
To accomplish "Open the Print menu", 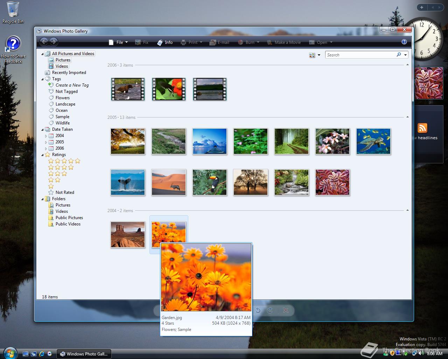I will (191, 42).
